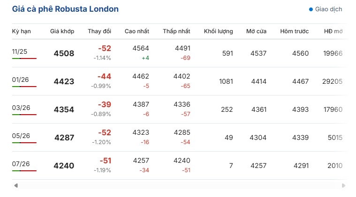Choose the 05/26 contract term
This screenshot has height=197, width=356.
[x=21, y=136]
